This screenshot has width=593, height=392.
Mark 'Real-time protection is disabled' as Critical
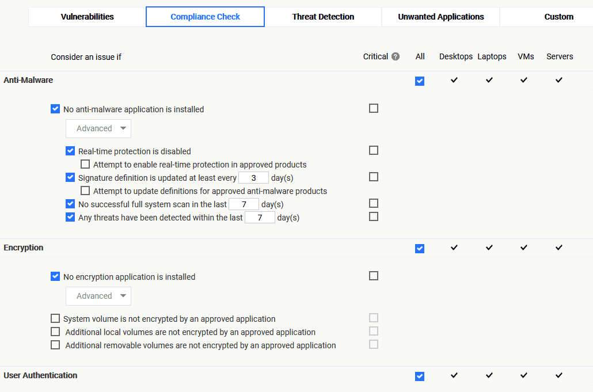click(373, 150)
